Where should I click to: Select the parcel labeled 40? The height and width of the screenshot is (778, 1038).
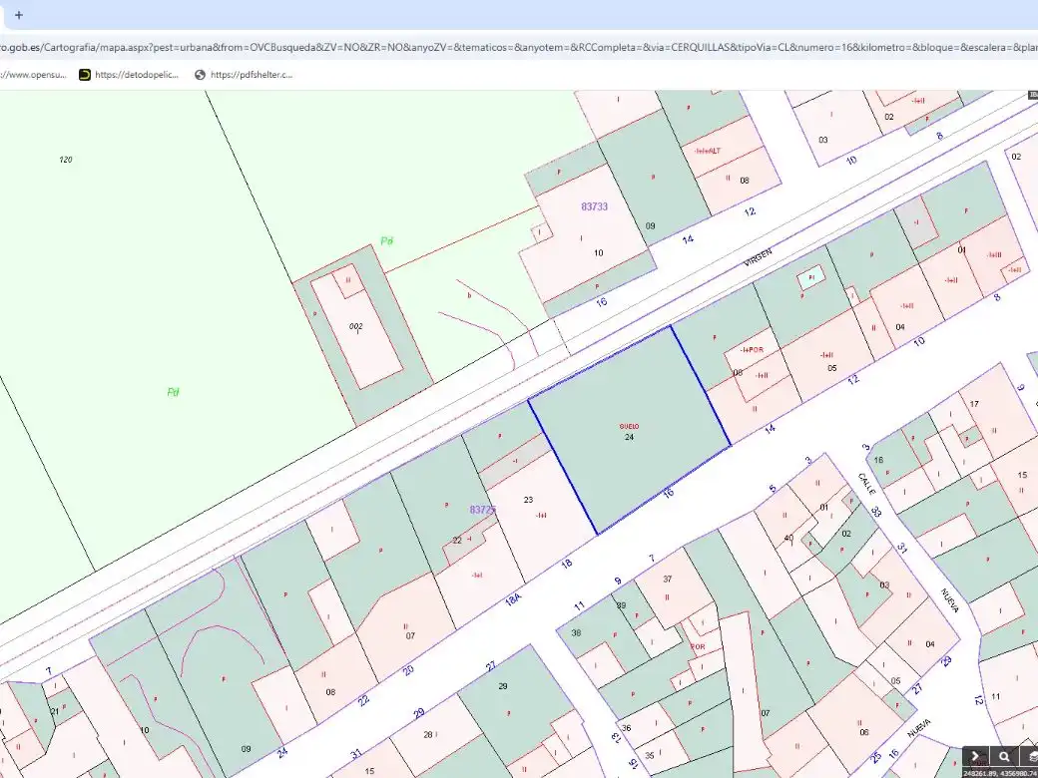[788, 538]
